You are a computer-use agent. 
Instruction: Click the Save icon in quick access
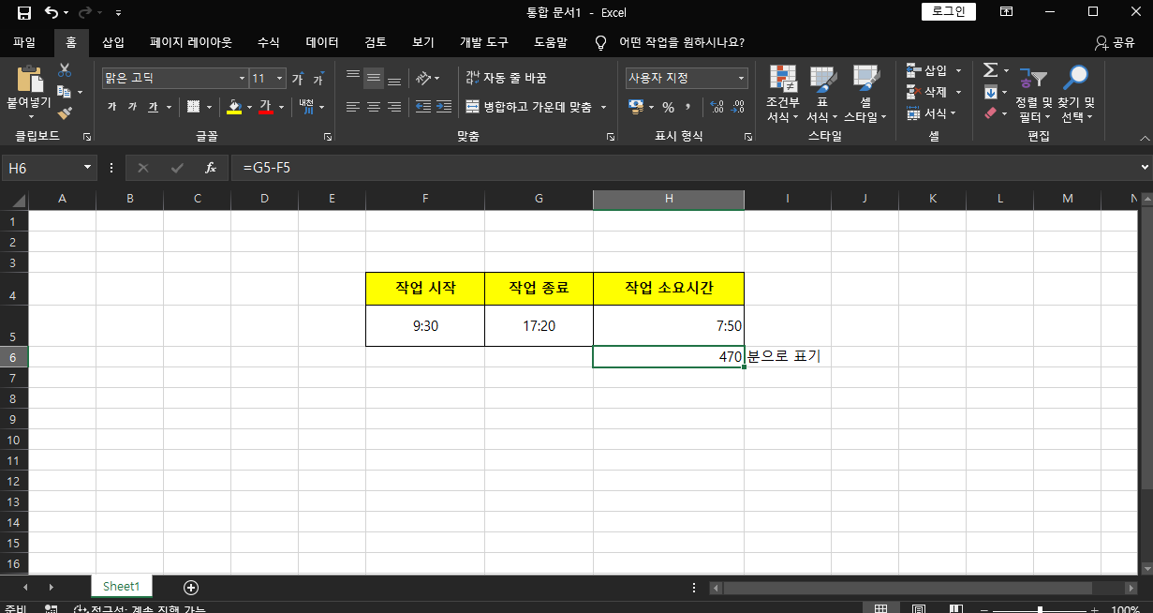[x=24, y=13]
